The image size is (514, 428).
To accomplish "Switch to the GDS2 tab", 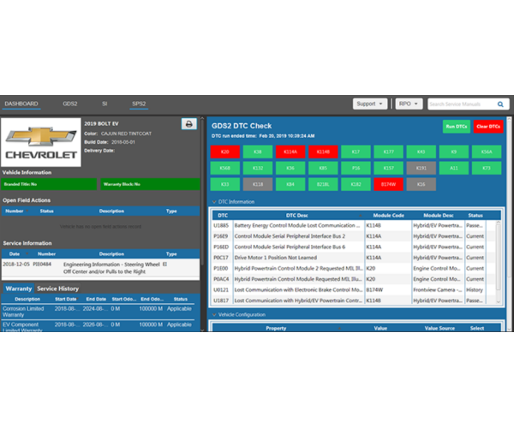I will click(70, 104).
